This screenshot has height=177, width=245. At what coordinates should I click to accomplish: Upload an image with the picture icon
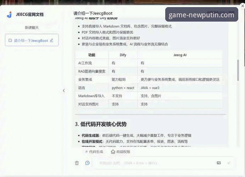pos(219,163)
